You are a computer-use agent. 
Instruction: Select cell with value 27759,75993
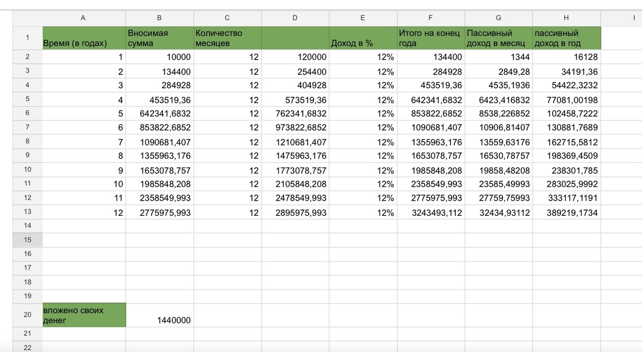coord(499,198)
